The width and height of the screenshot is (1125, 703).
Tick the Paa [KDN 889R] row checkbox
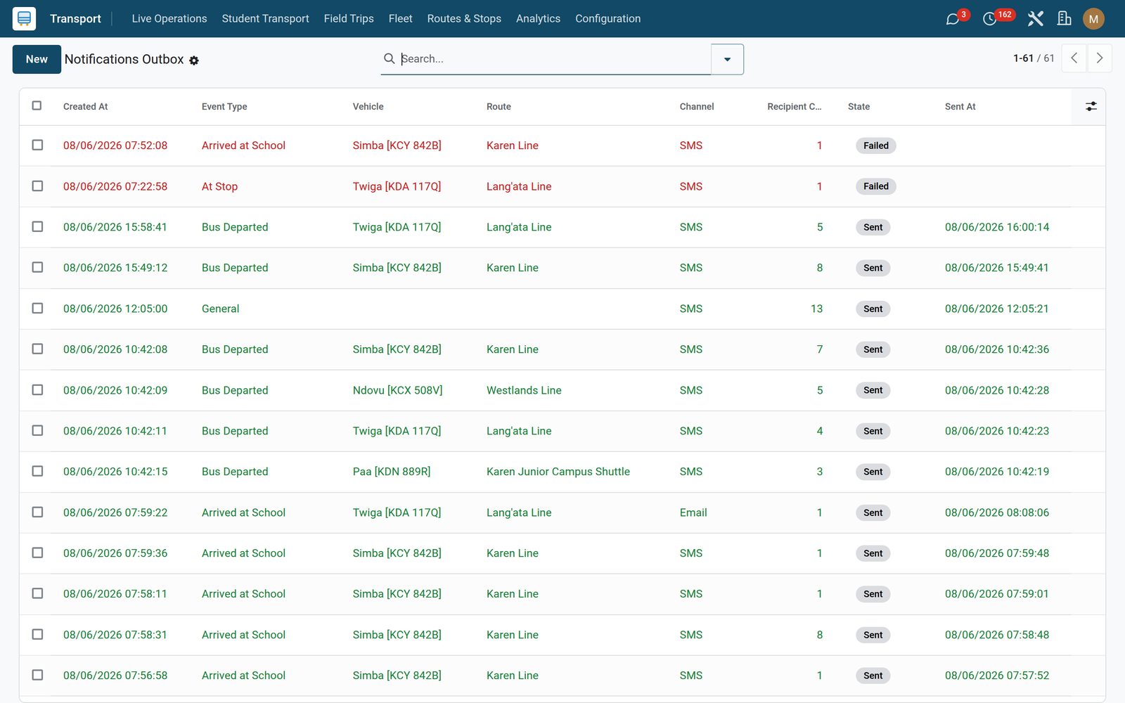(x=37, y=471)
